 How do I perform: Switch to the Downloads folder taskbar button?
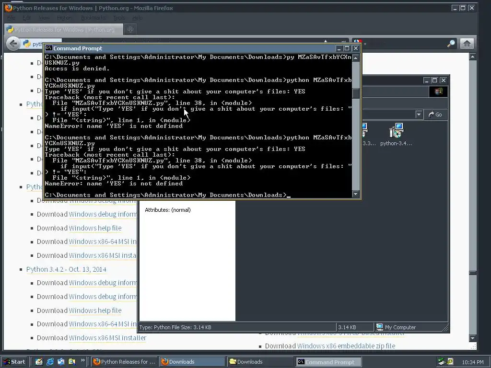coord(260,362)
